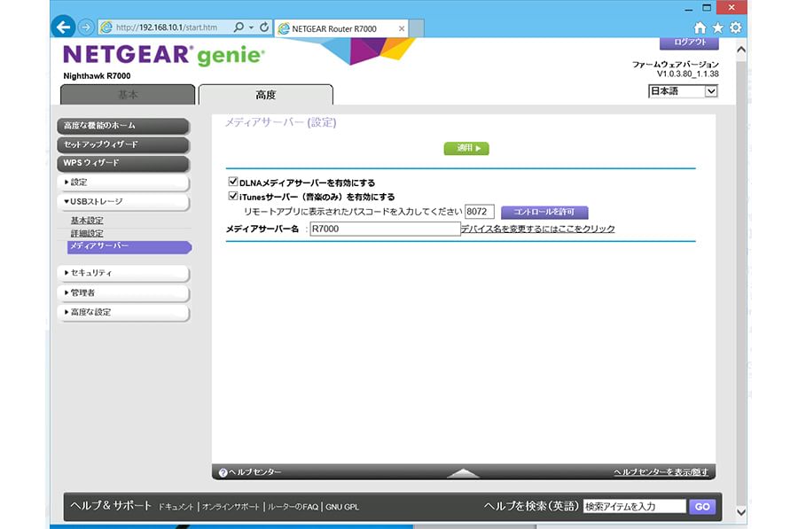Click the browser forward arrow button
Screen dimensions: 798x529
pos(85,27)
